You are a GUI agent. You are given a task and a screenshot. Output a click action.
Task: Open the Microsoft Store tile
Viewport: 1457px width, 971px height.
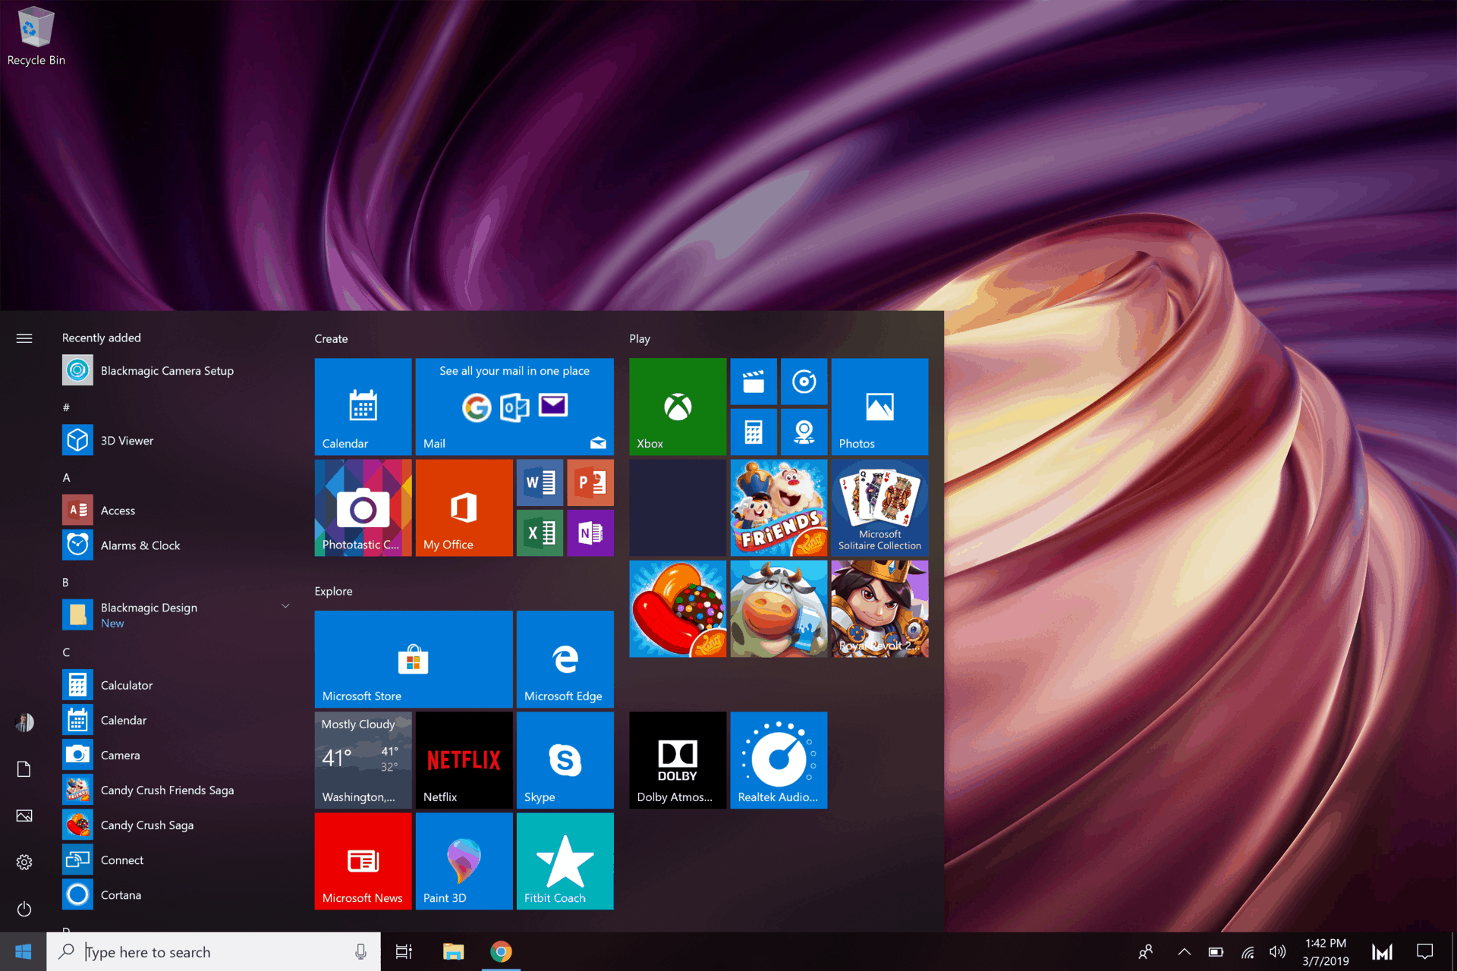click(414, 659)
